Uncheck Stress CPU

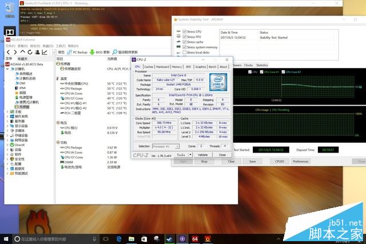pyautogui.click(x=184, y=31)
